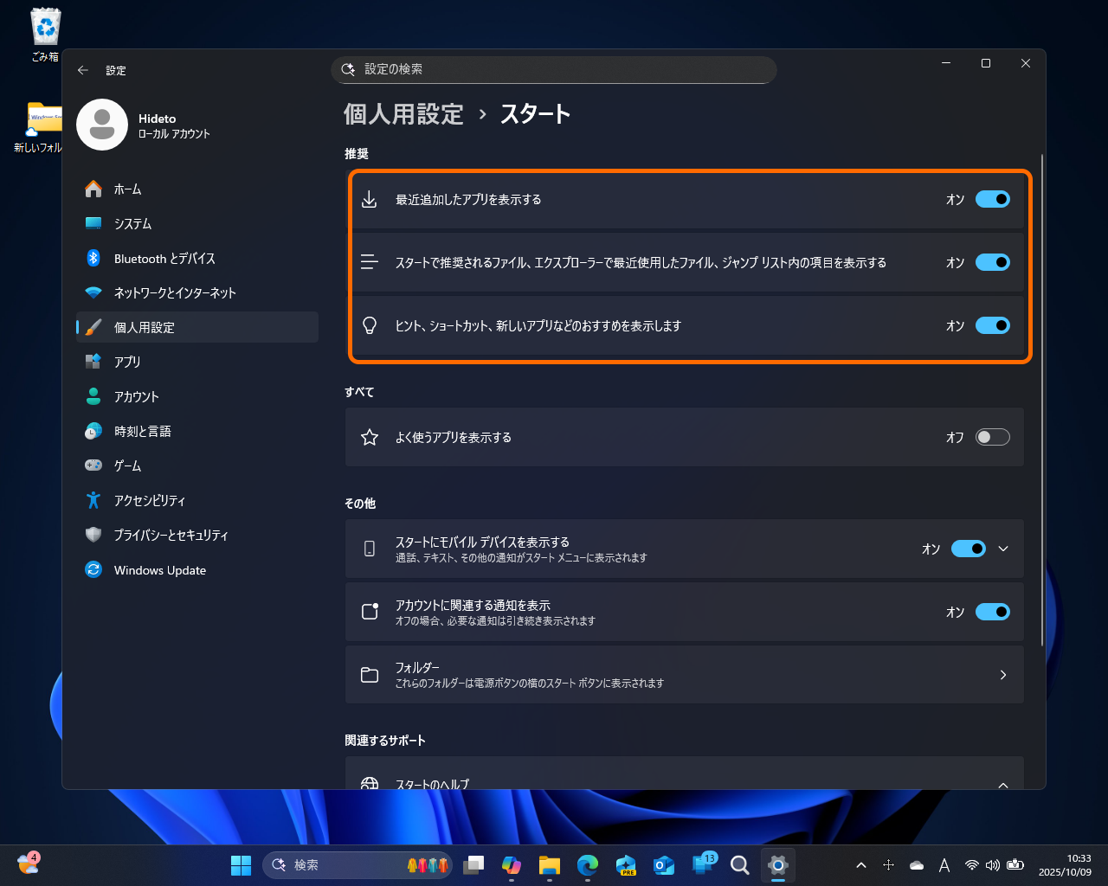
Task: Select the Bluetooth とデバイス icon
Action: point(93,258)
